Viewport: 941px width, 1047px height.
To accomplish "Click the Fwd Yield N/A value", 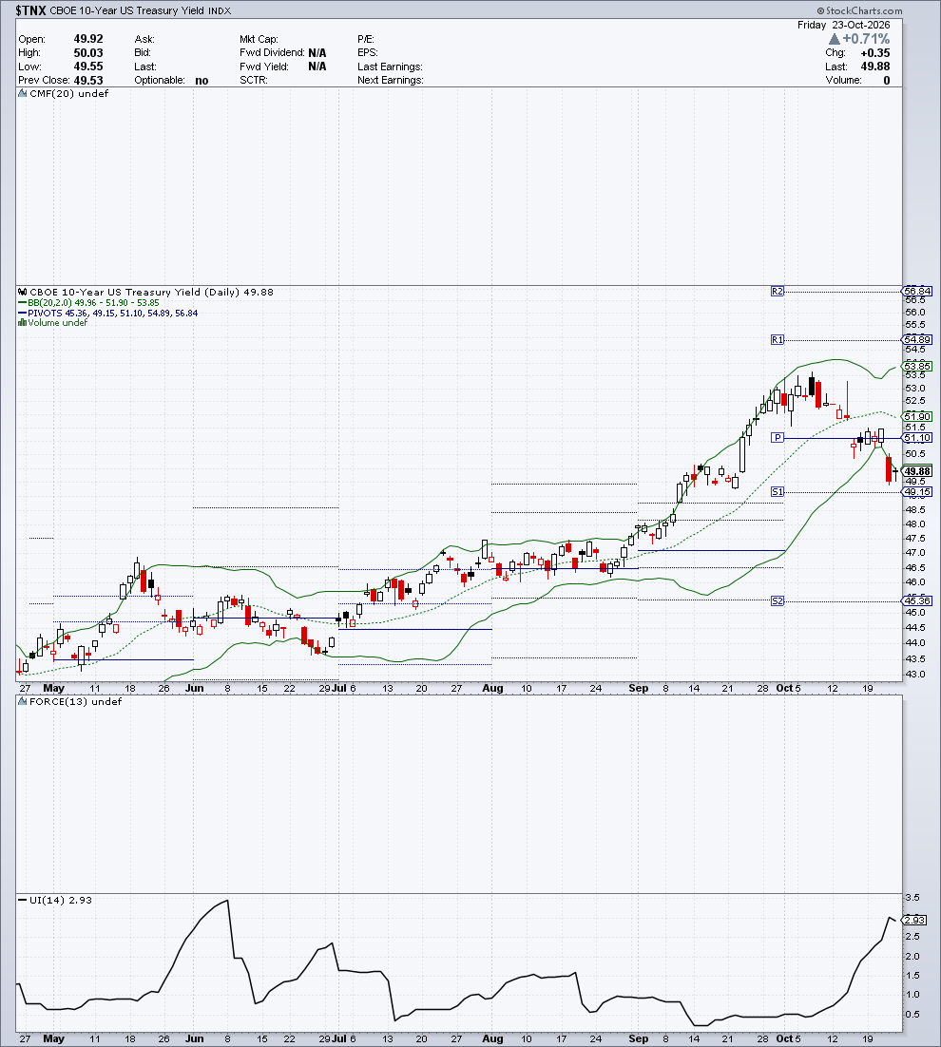I will pyautogui.click(x=317, y=67).
